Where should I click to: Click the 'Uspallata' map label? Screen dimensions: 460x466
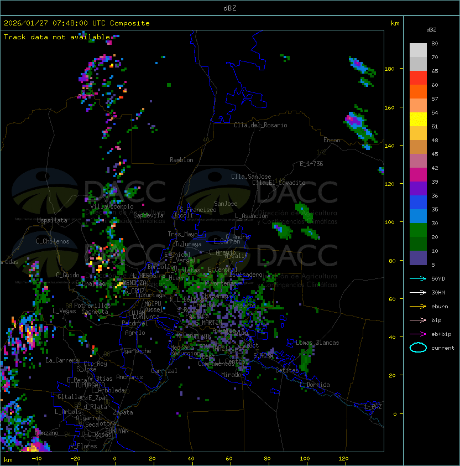pos(52,220)
